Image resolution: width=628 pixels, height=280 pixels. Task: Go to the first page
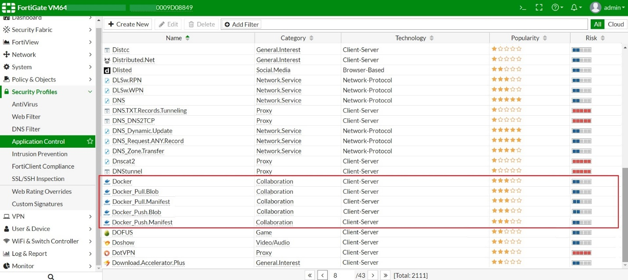click(x=310, y=275)
